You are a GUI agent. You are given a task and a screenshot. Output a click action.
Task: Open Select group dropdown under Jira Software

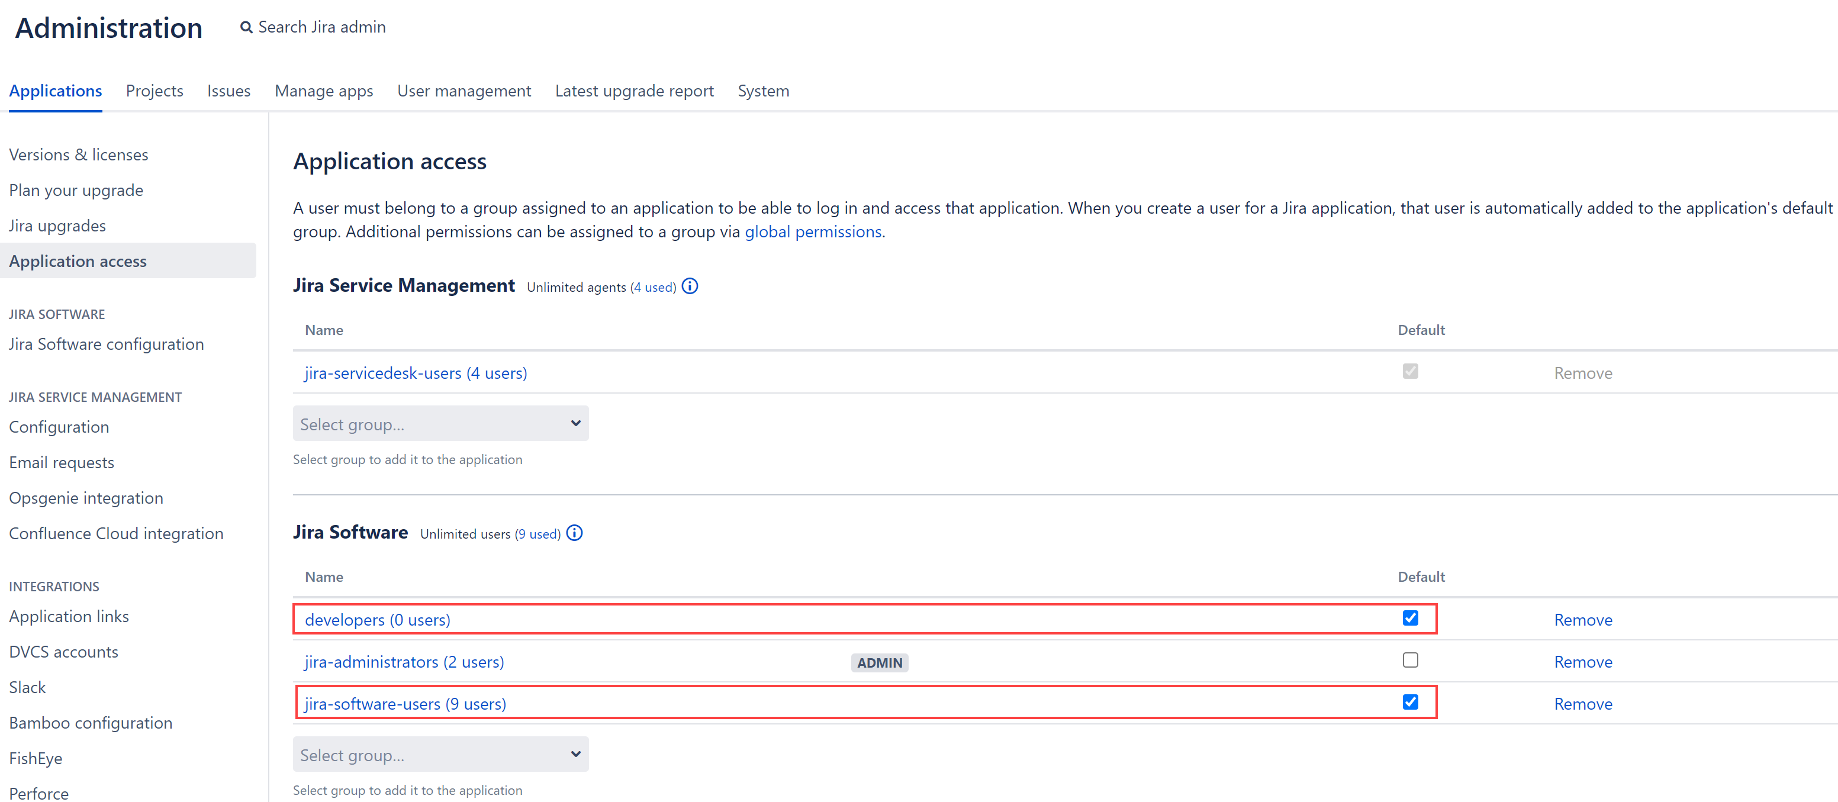pos(440,754)
